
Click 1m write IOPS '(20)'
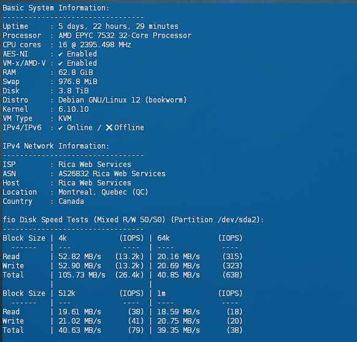point(235,321)
